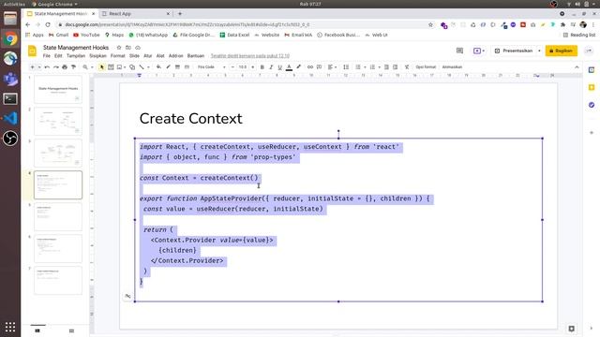Open the Tampilan menu
The width and height of the screenshot is (600, 337).
coord(76,56)
